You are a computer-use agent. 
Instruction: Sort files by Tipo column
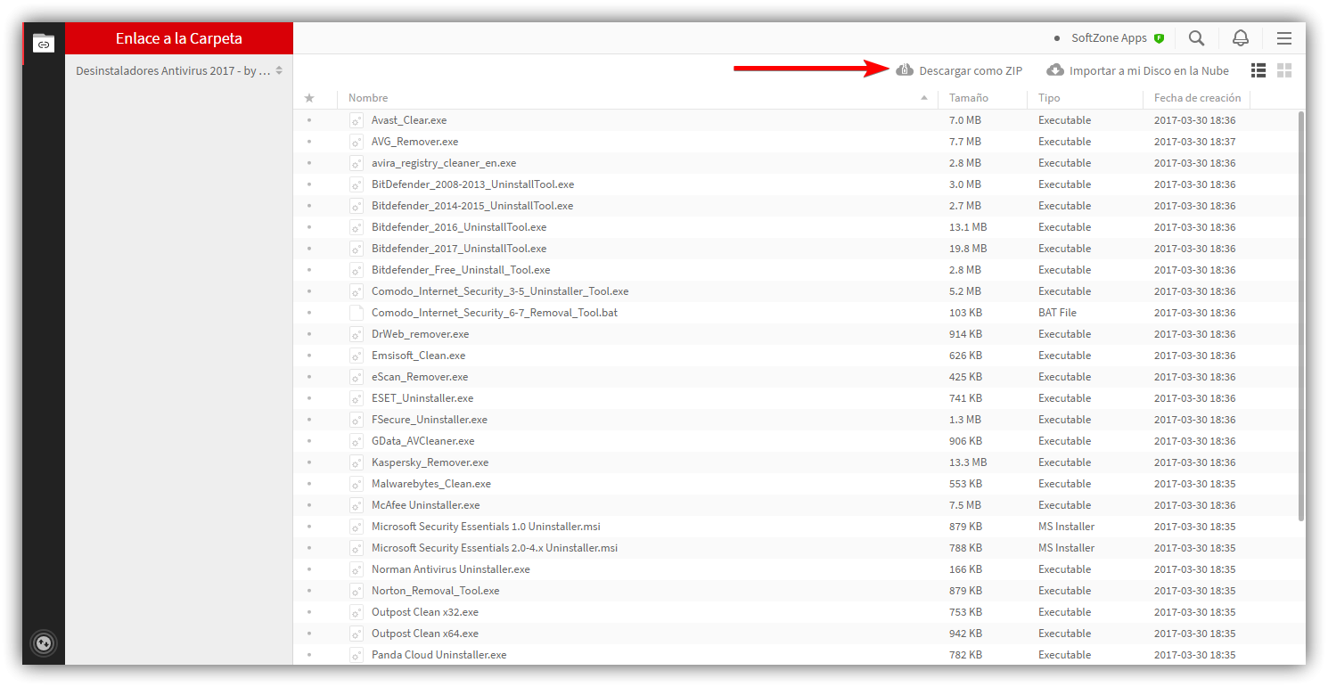(1049, 98)
